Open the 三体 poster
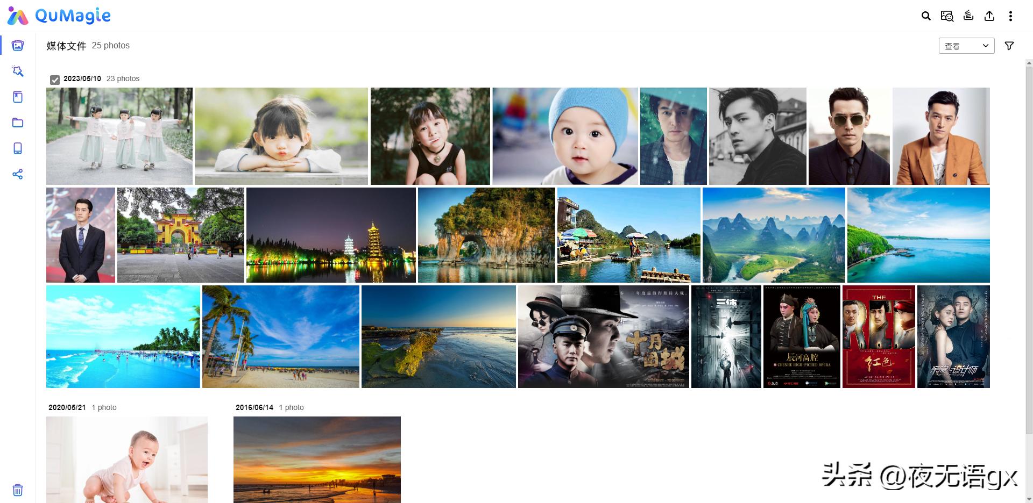 click(726, 336)
